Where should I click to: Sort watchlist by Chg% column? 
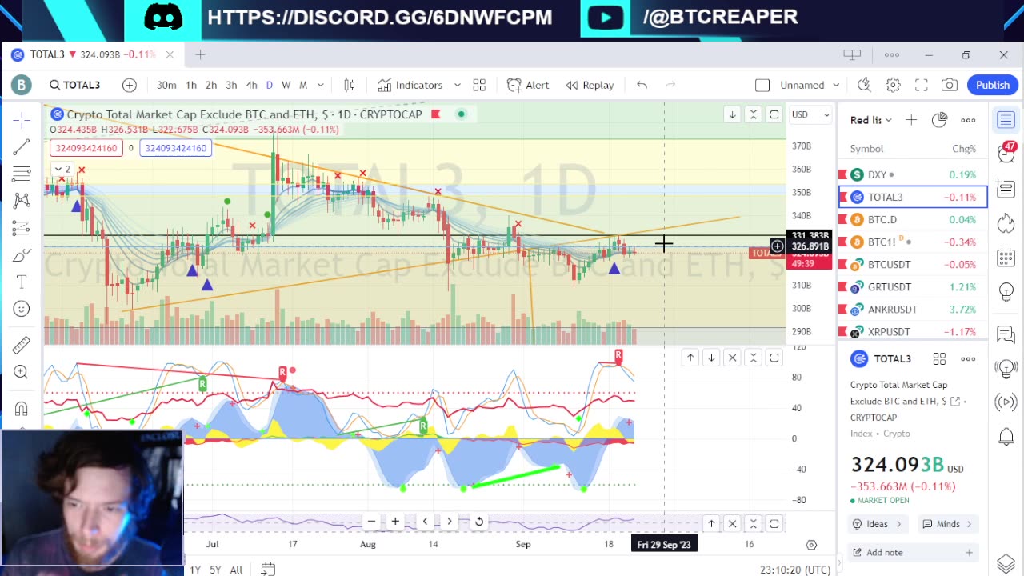(963, 148)
